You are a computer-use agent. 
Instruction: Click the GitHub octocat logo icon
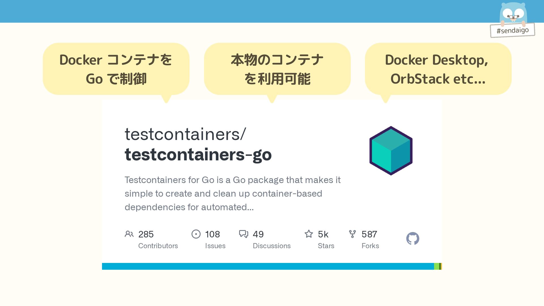[x=413, y=239]
